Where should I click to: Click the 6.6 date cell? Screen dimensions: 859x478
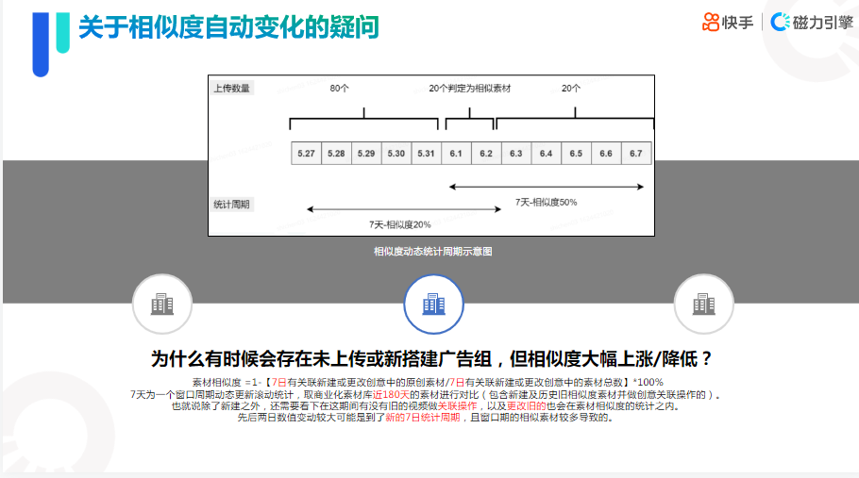tap(606, 153)
